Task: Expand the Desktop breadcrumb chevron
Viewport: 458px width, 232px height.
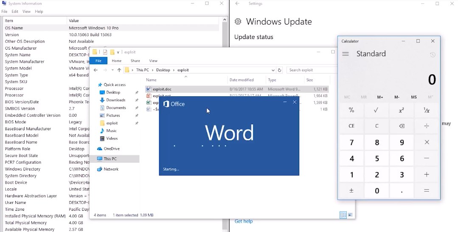Action: tap(174, 70)
